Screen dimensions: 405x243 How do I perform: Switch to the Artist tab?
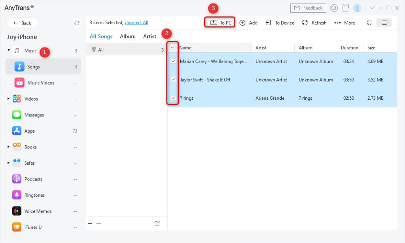(150, 36)
